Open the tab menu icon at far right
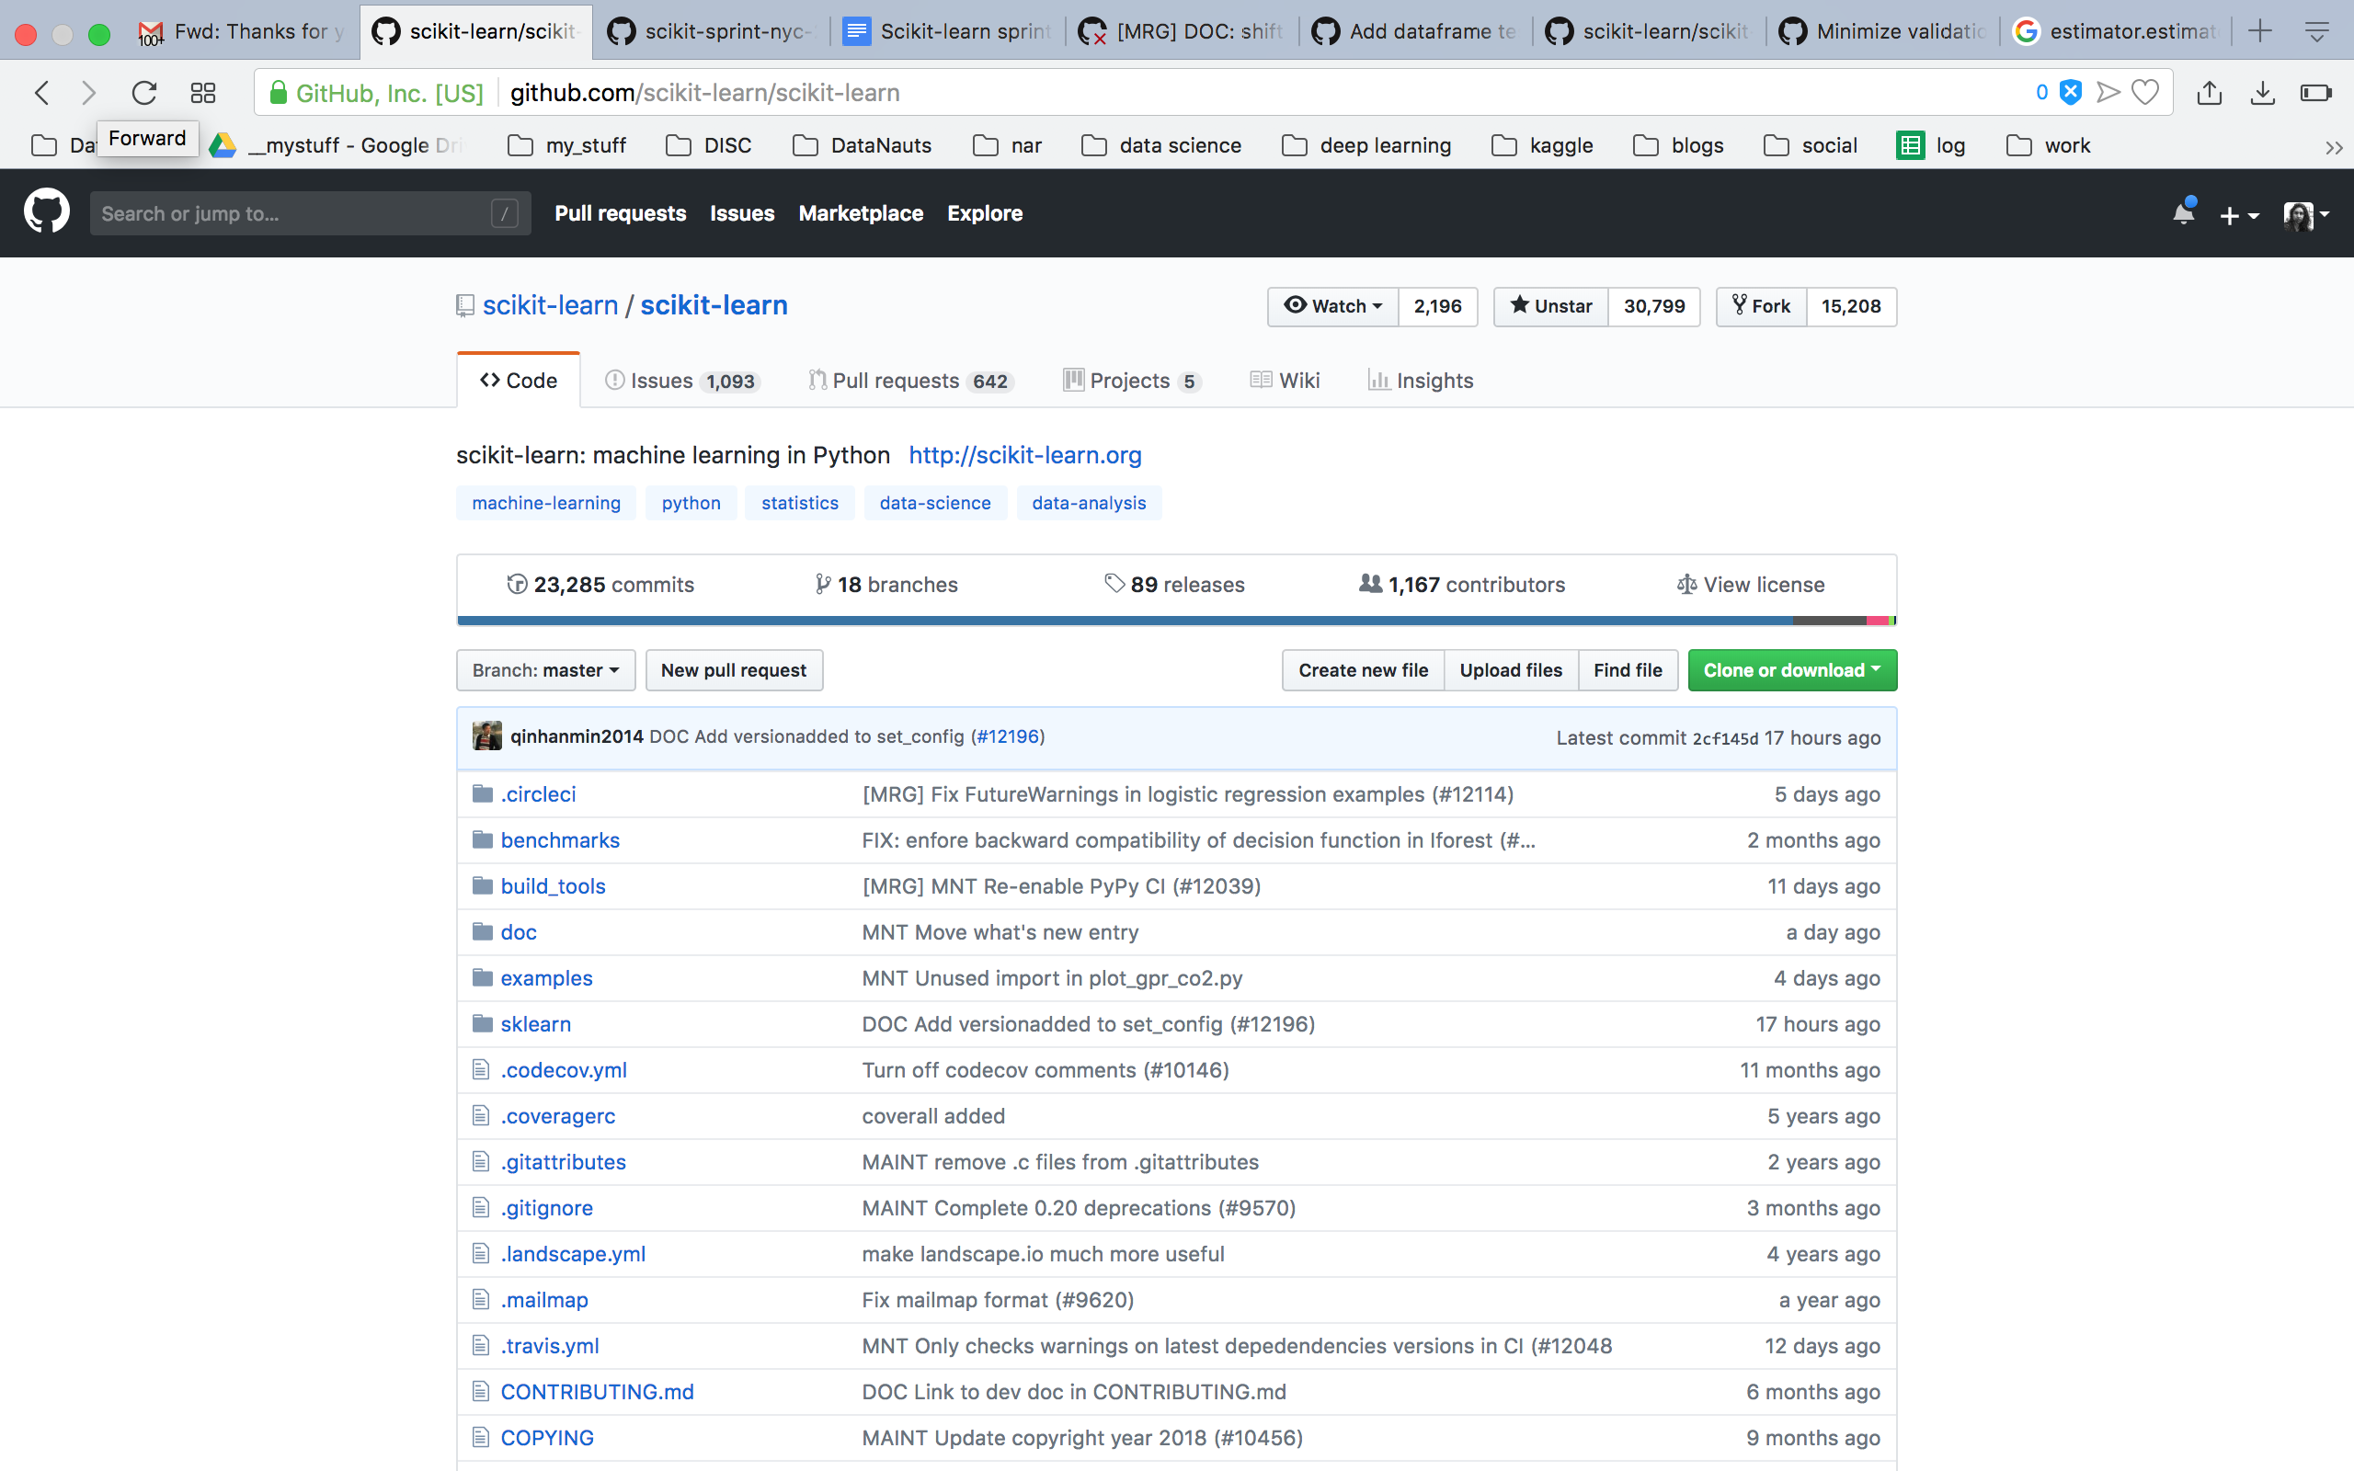The height and width of the screenshot is (1471, 2354). [x=2316, y=32]
